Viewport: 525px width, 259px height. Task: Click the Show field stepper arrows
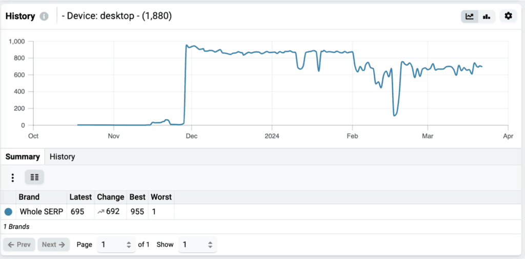pos(210,245)
